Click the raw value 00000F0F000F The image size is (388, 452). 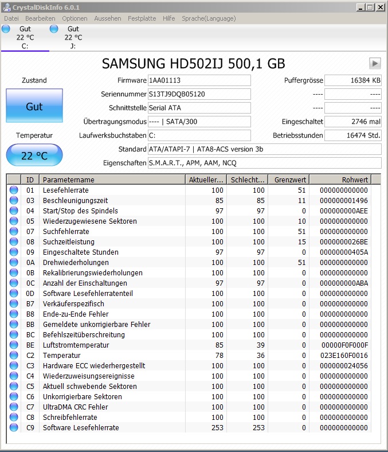click(344, 345)
